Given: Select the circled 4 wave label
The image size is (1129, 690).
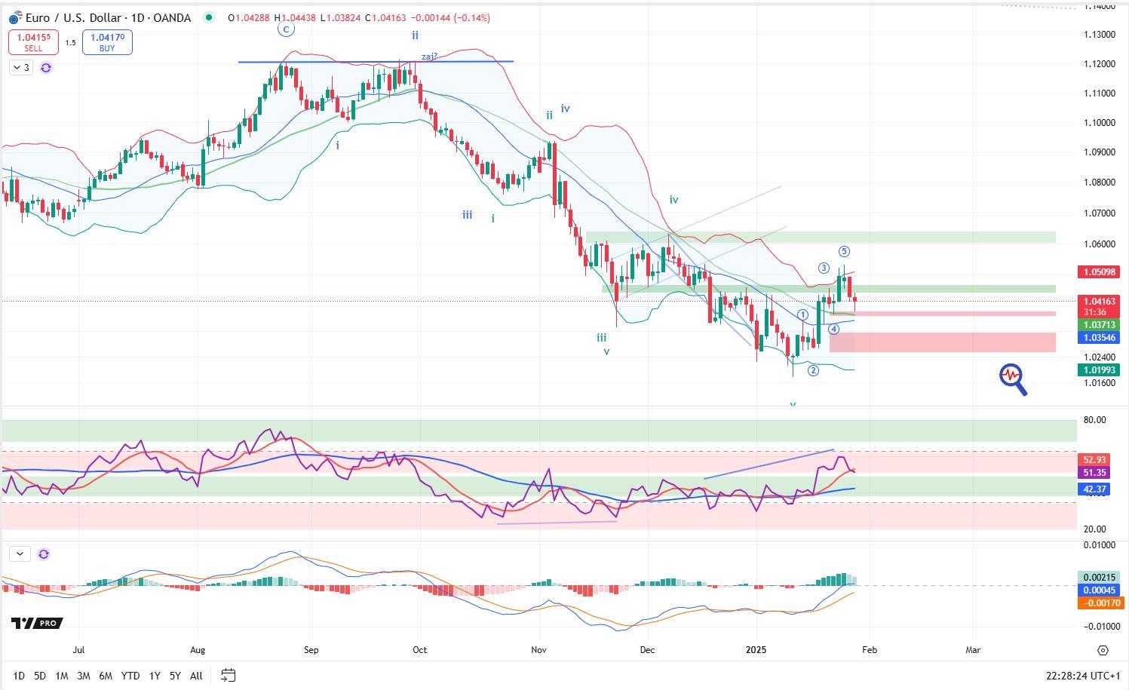Looking at the screenshot, I should (833, 330).
